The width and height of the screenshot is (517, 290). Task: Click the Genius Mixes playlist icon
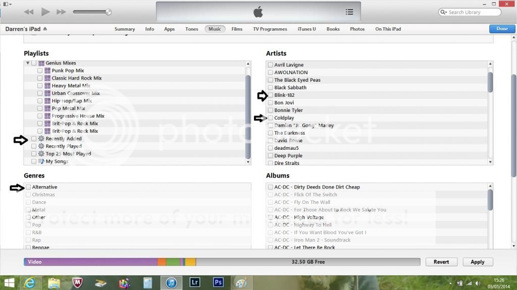coord(41,63)
